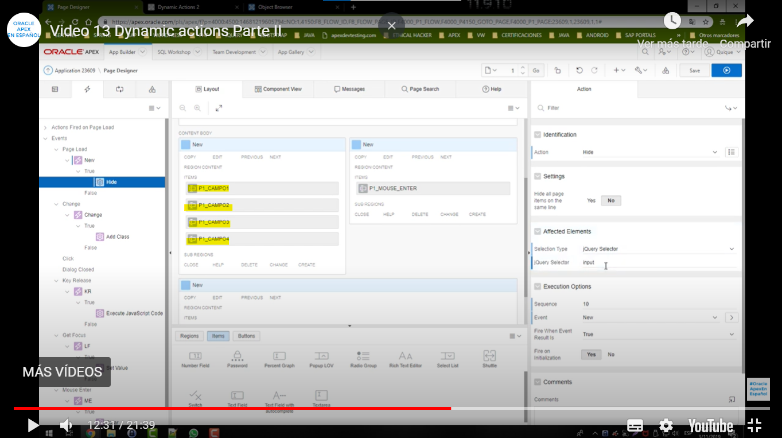782x438 pixels.
Task: Click MÁS VÍDEOS overlay button
Action: pyautogui.click(x=63, y=372)
